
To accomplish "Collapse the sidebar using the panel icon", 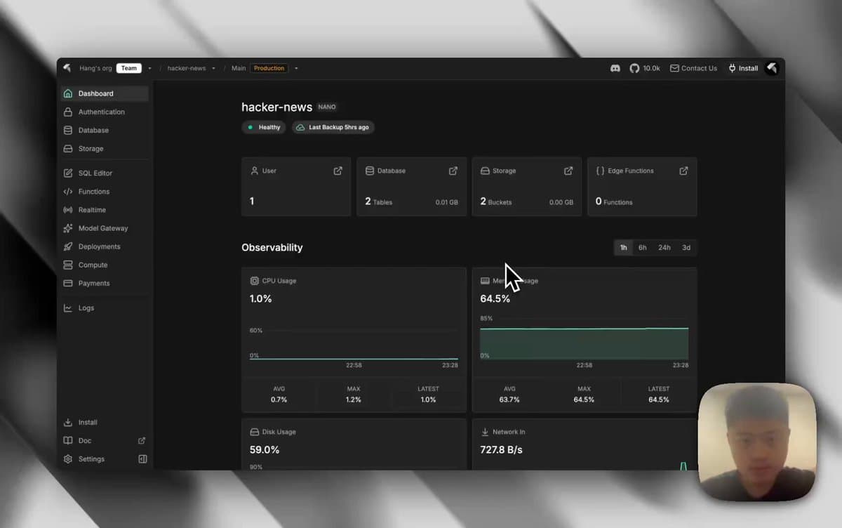I will coord(142,458).
